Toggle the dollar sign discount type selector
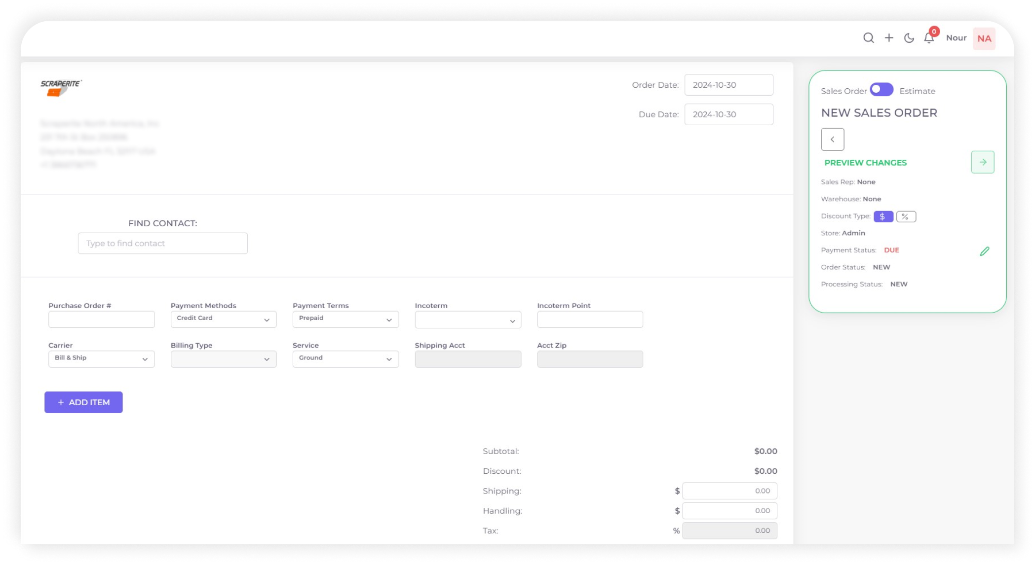This screenshot has width=1035, height=565. 882,216
